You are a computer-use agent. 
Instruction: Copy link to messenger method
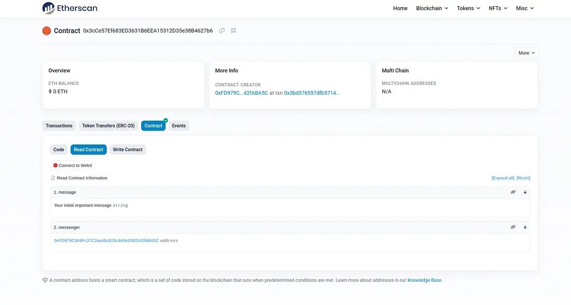click(x=513, y=227)
